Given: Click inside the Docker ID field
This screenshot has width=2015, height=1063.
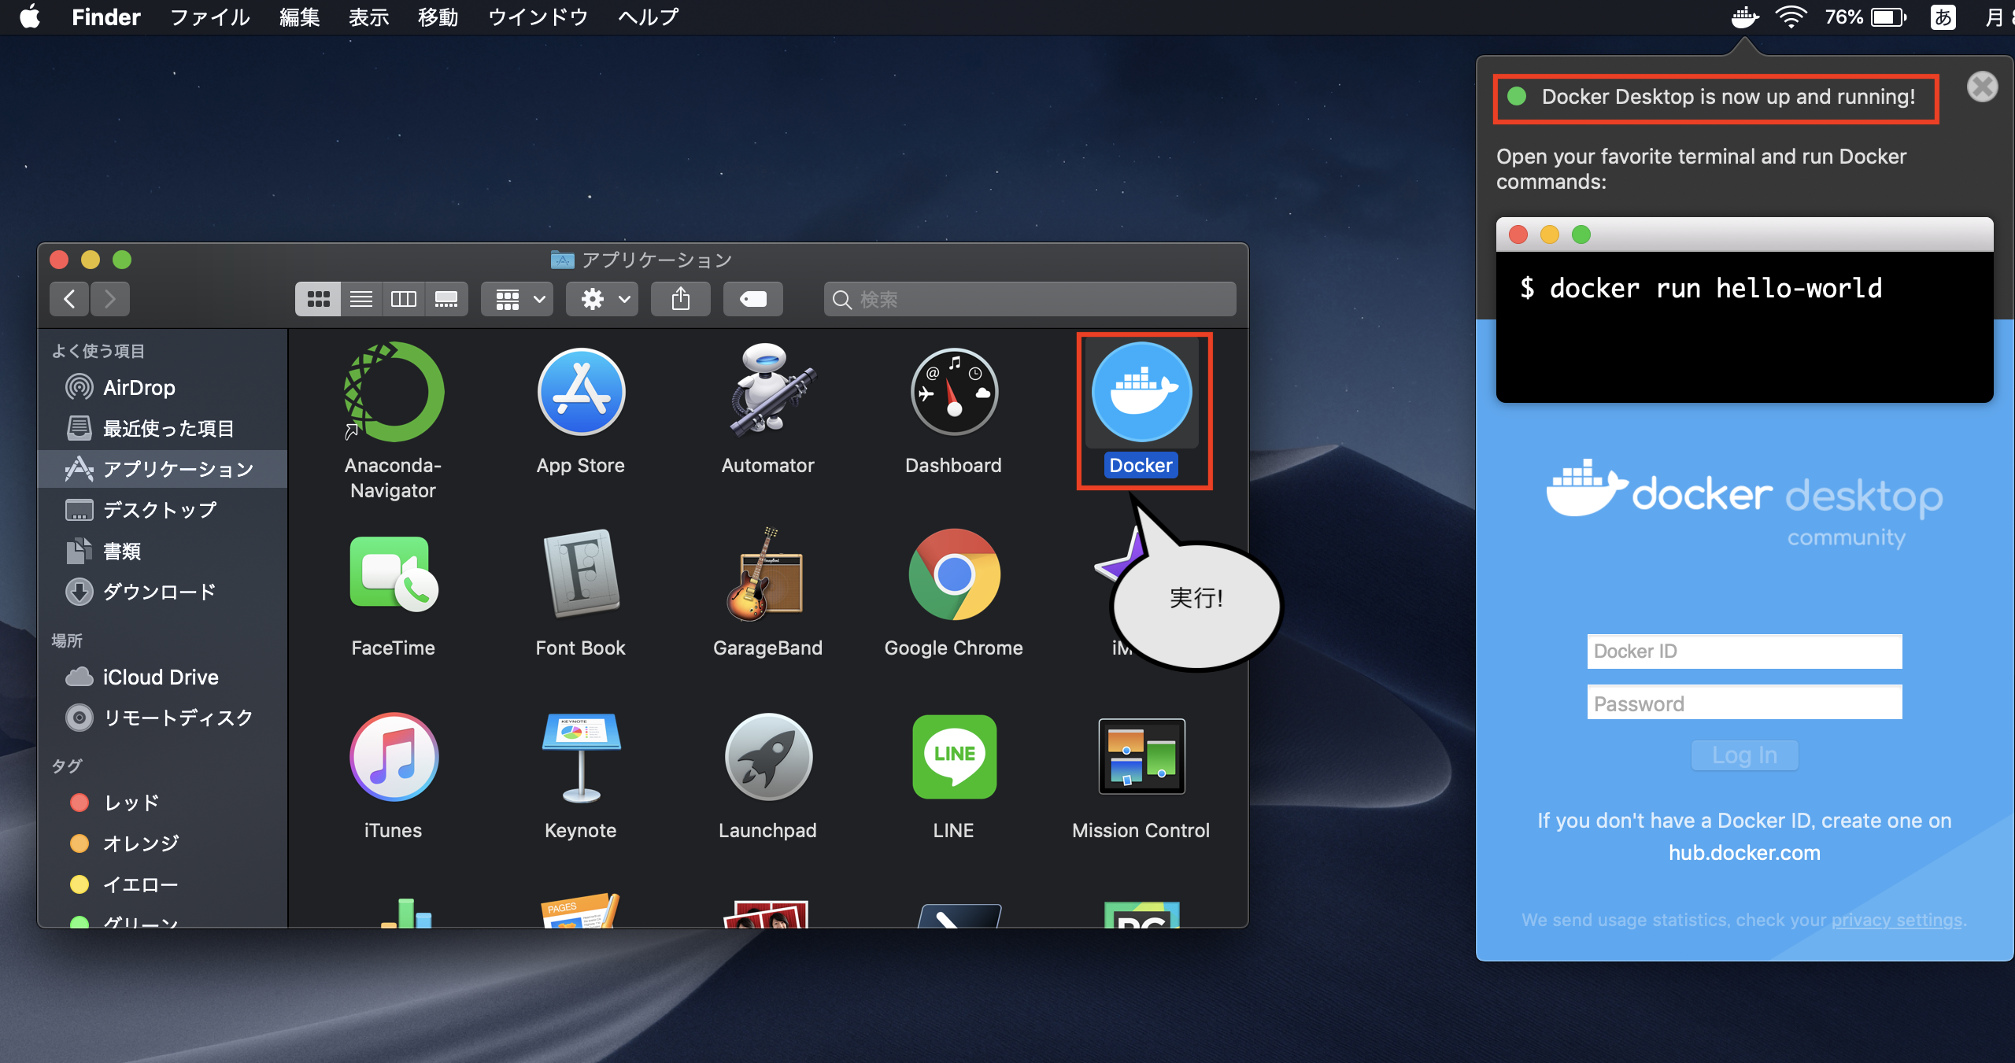Looking at the screenshot, I should [x=1744, y=651].
